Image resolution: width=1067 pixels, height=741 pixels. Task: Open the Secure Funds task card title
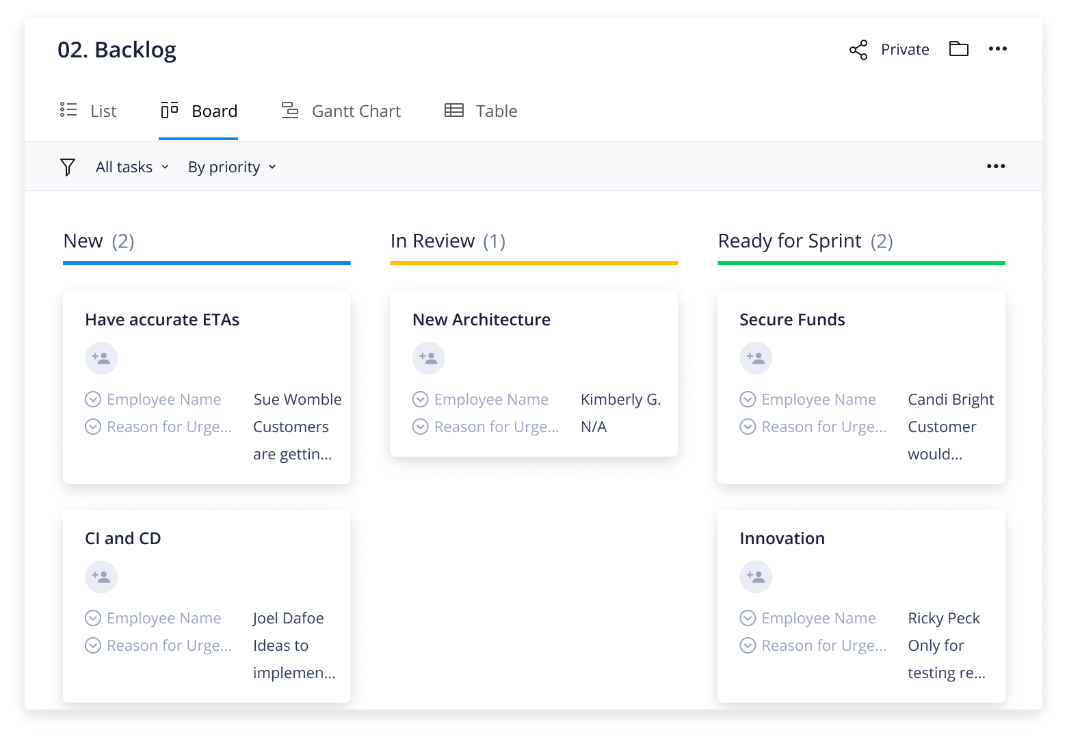coord(792,320)
